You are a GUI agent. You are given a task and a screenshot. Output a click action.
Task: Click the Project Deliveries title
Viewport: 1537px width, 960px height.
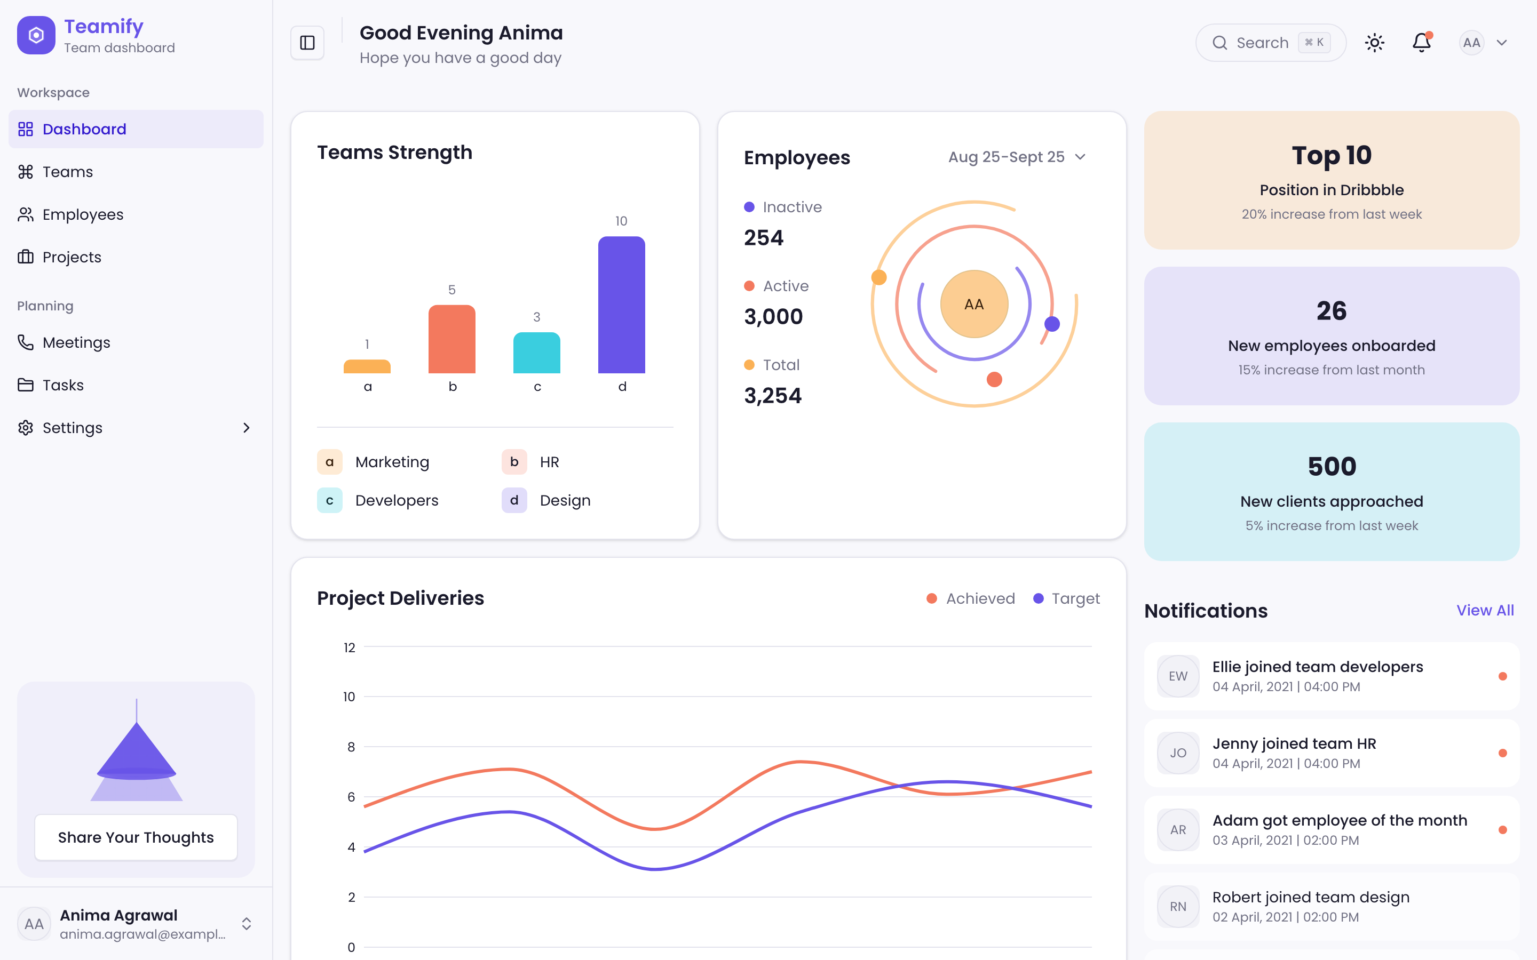click(x=400, y=598)
